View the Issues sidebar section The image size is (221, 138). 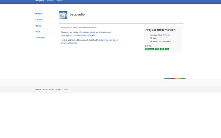(x=38, y=26)
